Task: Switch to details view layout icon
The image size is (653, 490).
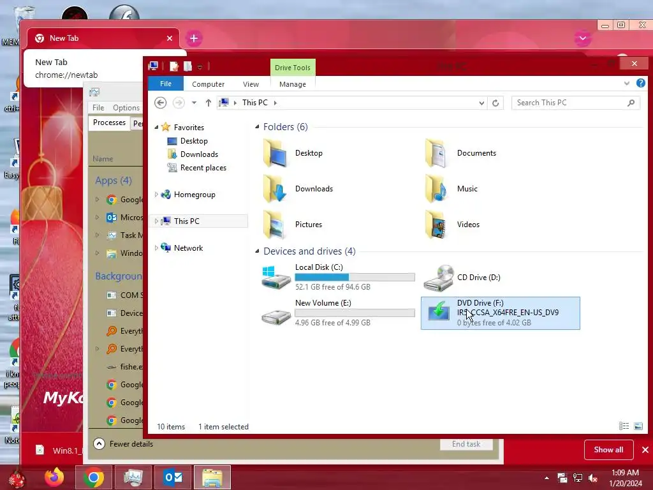Action: [x=624, y=426]
